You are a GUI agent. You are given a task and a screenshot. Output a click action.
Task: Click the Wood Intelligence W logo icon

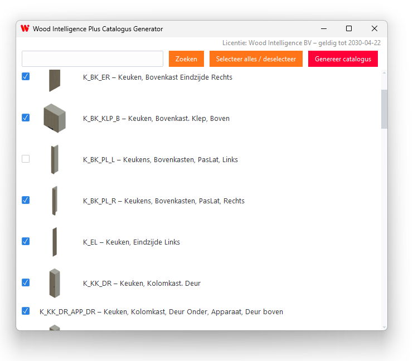pyautogui.click(x=25, y=28)
